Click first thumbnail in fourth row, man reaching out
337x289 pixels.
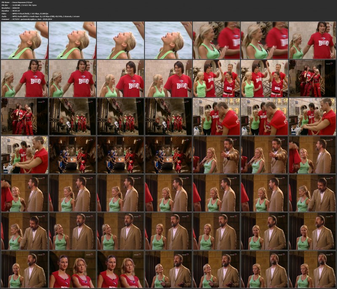pos(24,155)
